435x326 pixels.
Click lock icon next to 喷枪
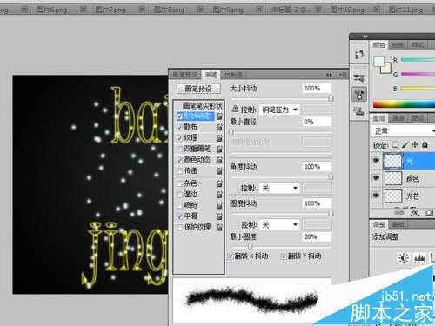(219, 205)
